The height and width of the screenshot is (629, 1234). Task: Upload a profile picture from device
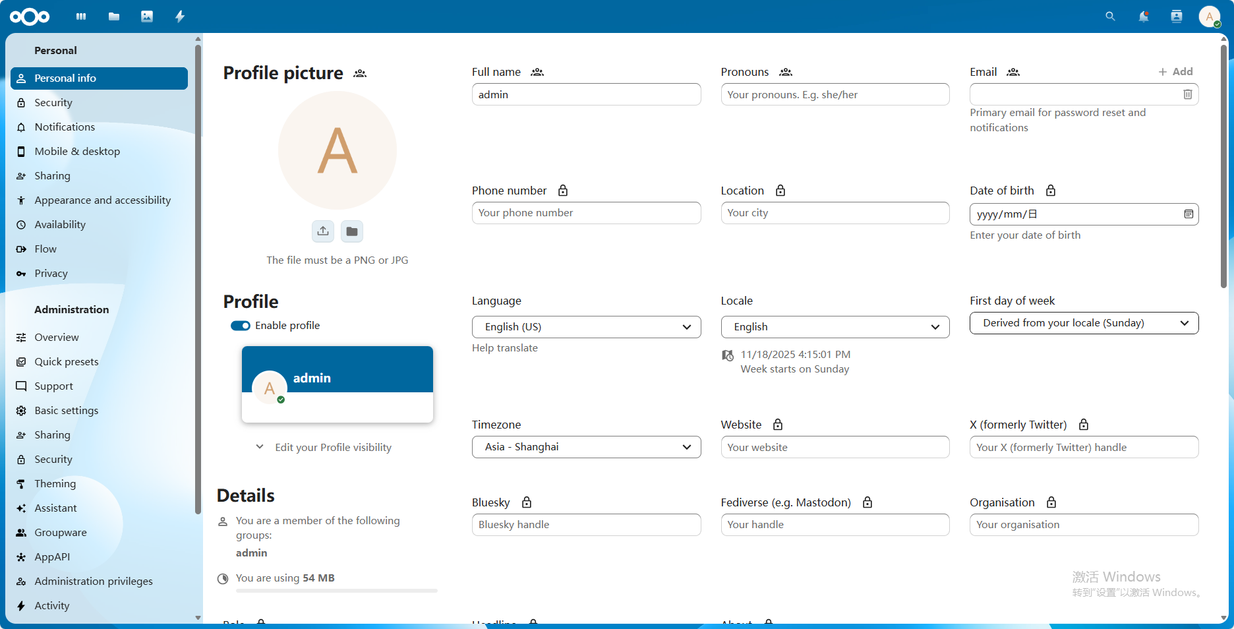tap(323, 231)
